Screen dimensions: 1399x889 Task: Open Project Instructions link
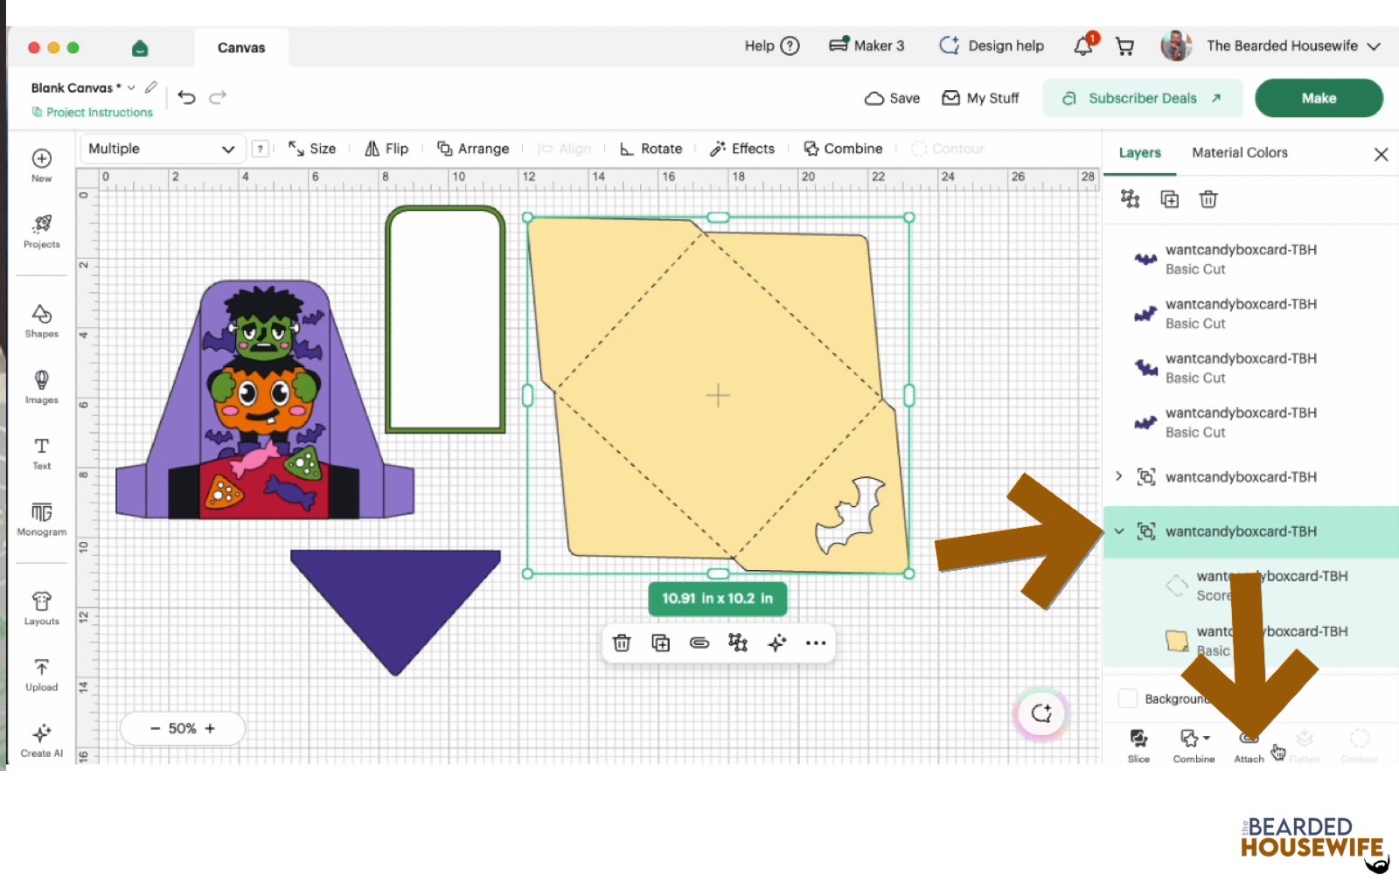coord(92,112)
